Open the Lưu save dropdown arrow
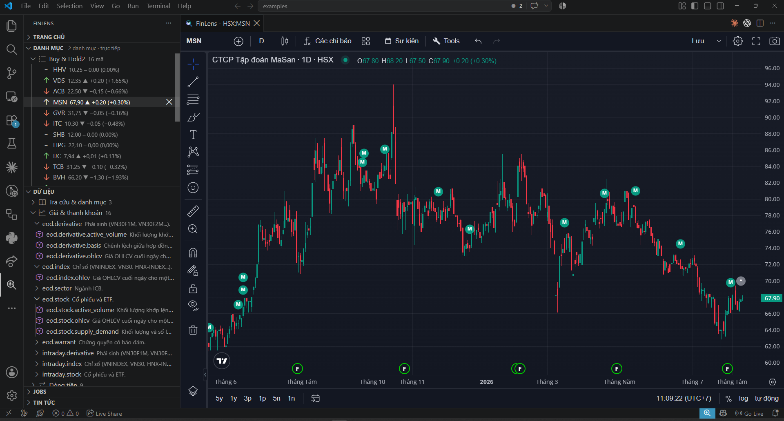The width and height of the screenshot is (784, 421). point(719,41)
